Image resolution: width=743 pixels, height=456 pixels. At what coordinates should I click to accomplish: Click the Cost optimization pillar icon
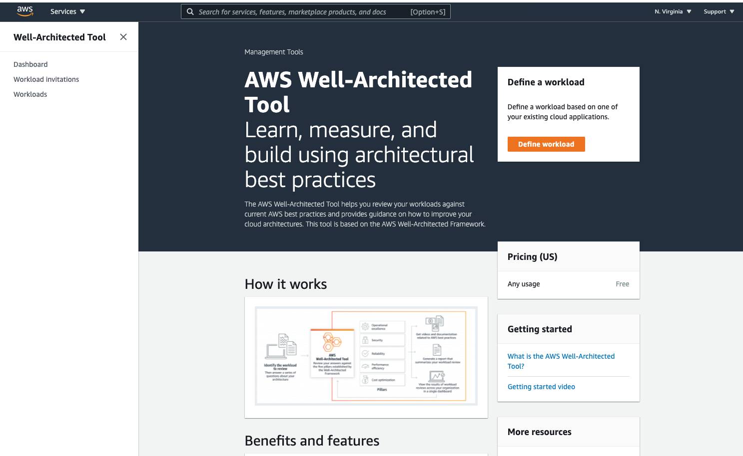click(x=365, y=380)
